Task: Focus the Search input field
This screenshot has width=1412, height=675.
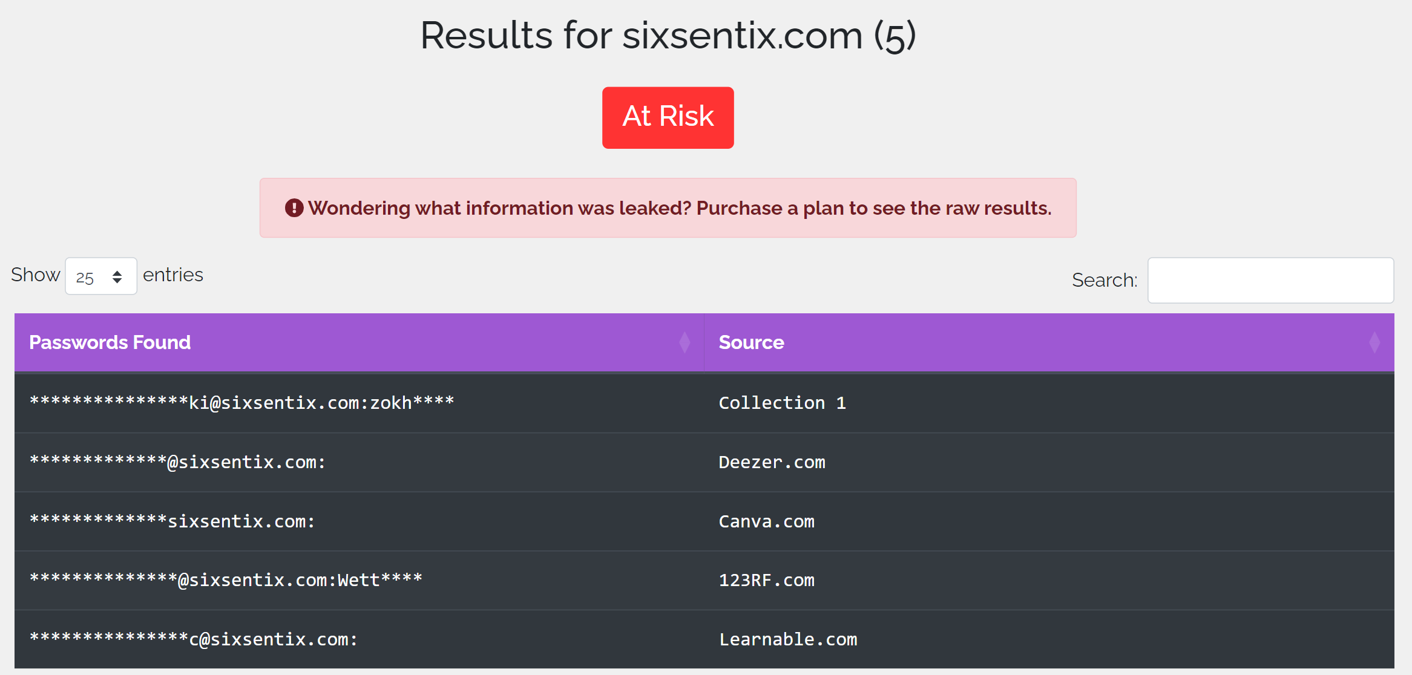Action: tap(1270, 280)
